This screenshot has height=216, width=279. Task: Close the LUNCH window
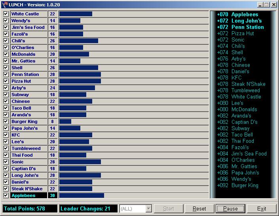274,5
